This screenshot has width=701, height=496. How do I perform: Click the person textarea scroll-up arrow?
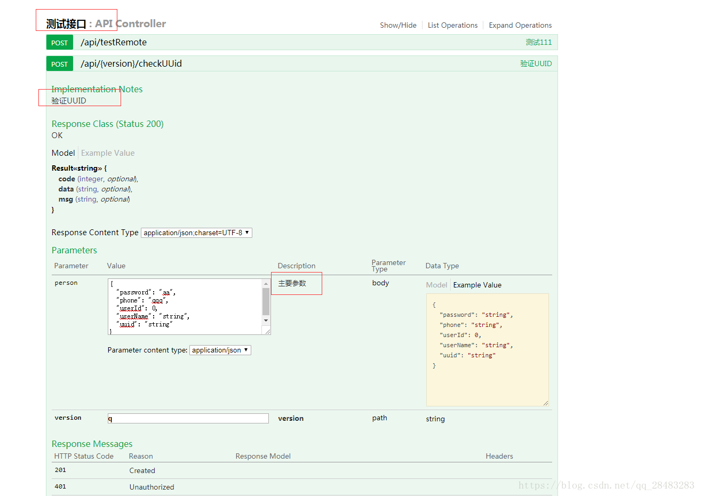[x=266, y=284]
